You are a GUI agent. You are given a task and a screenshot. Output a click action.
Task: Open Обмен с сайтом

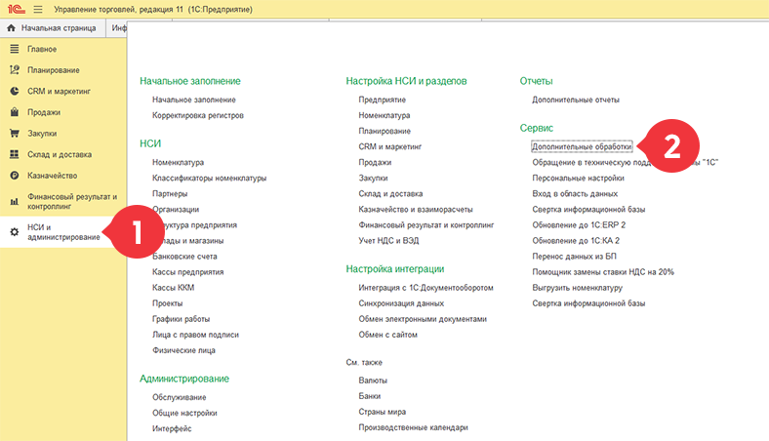388,335
